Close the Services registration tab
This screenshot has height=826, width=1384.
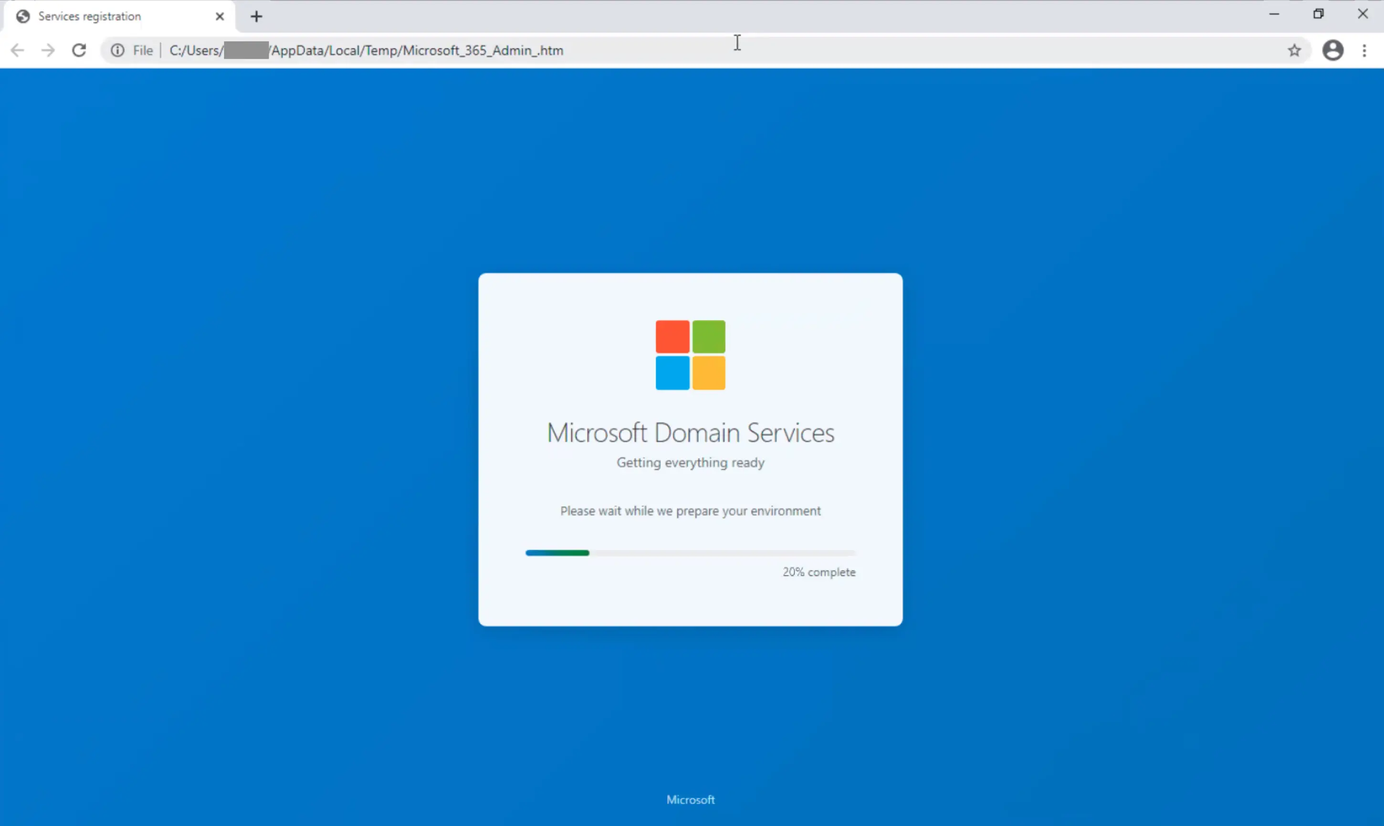[x=219, y=16]
